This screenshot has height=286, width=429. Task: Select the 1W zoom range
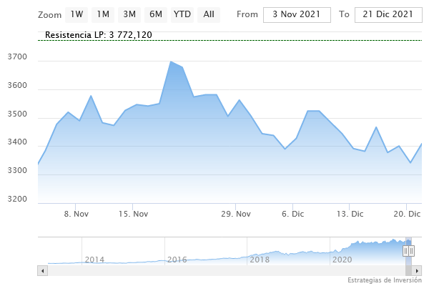77,14
